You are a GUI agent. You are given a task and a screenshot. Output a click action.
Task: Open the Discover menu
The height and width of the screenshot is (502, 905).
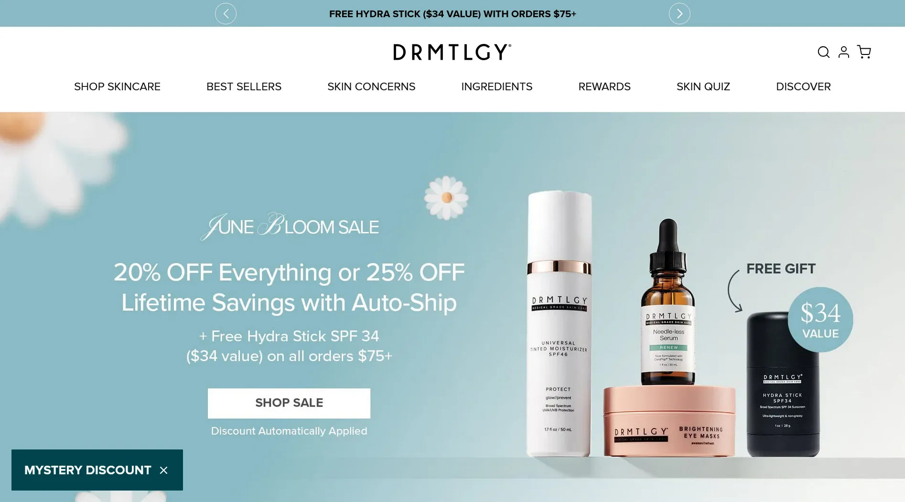point(803,86)
